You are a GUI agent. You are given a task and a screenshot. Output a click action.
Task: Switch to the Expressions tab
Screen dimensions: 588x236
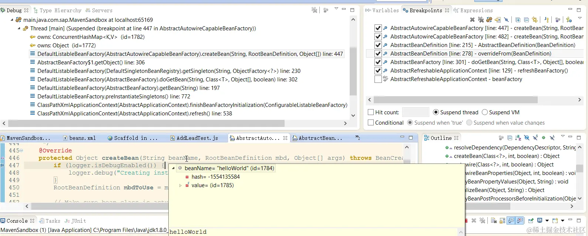tap(473, 10)
